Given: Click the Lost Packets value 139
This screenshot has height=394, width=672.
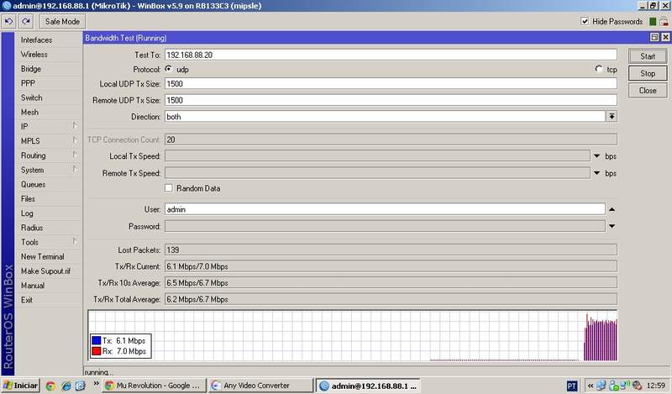Looking at the screenshot, I should tap(391, 250).
